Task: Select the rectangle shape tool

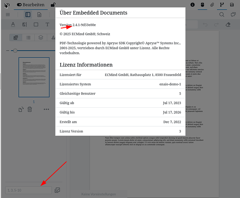Action: (36, 25)
